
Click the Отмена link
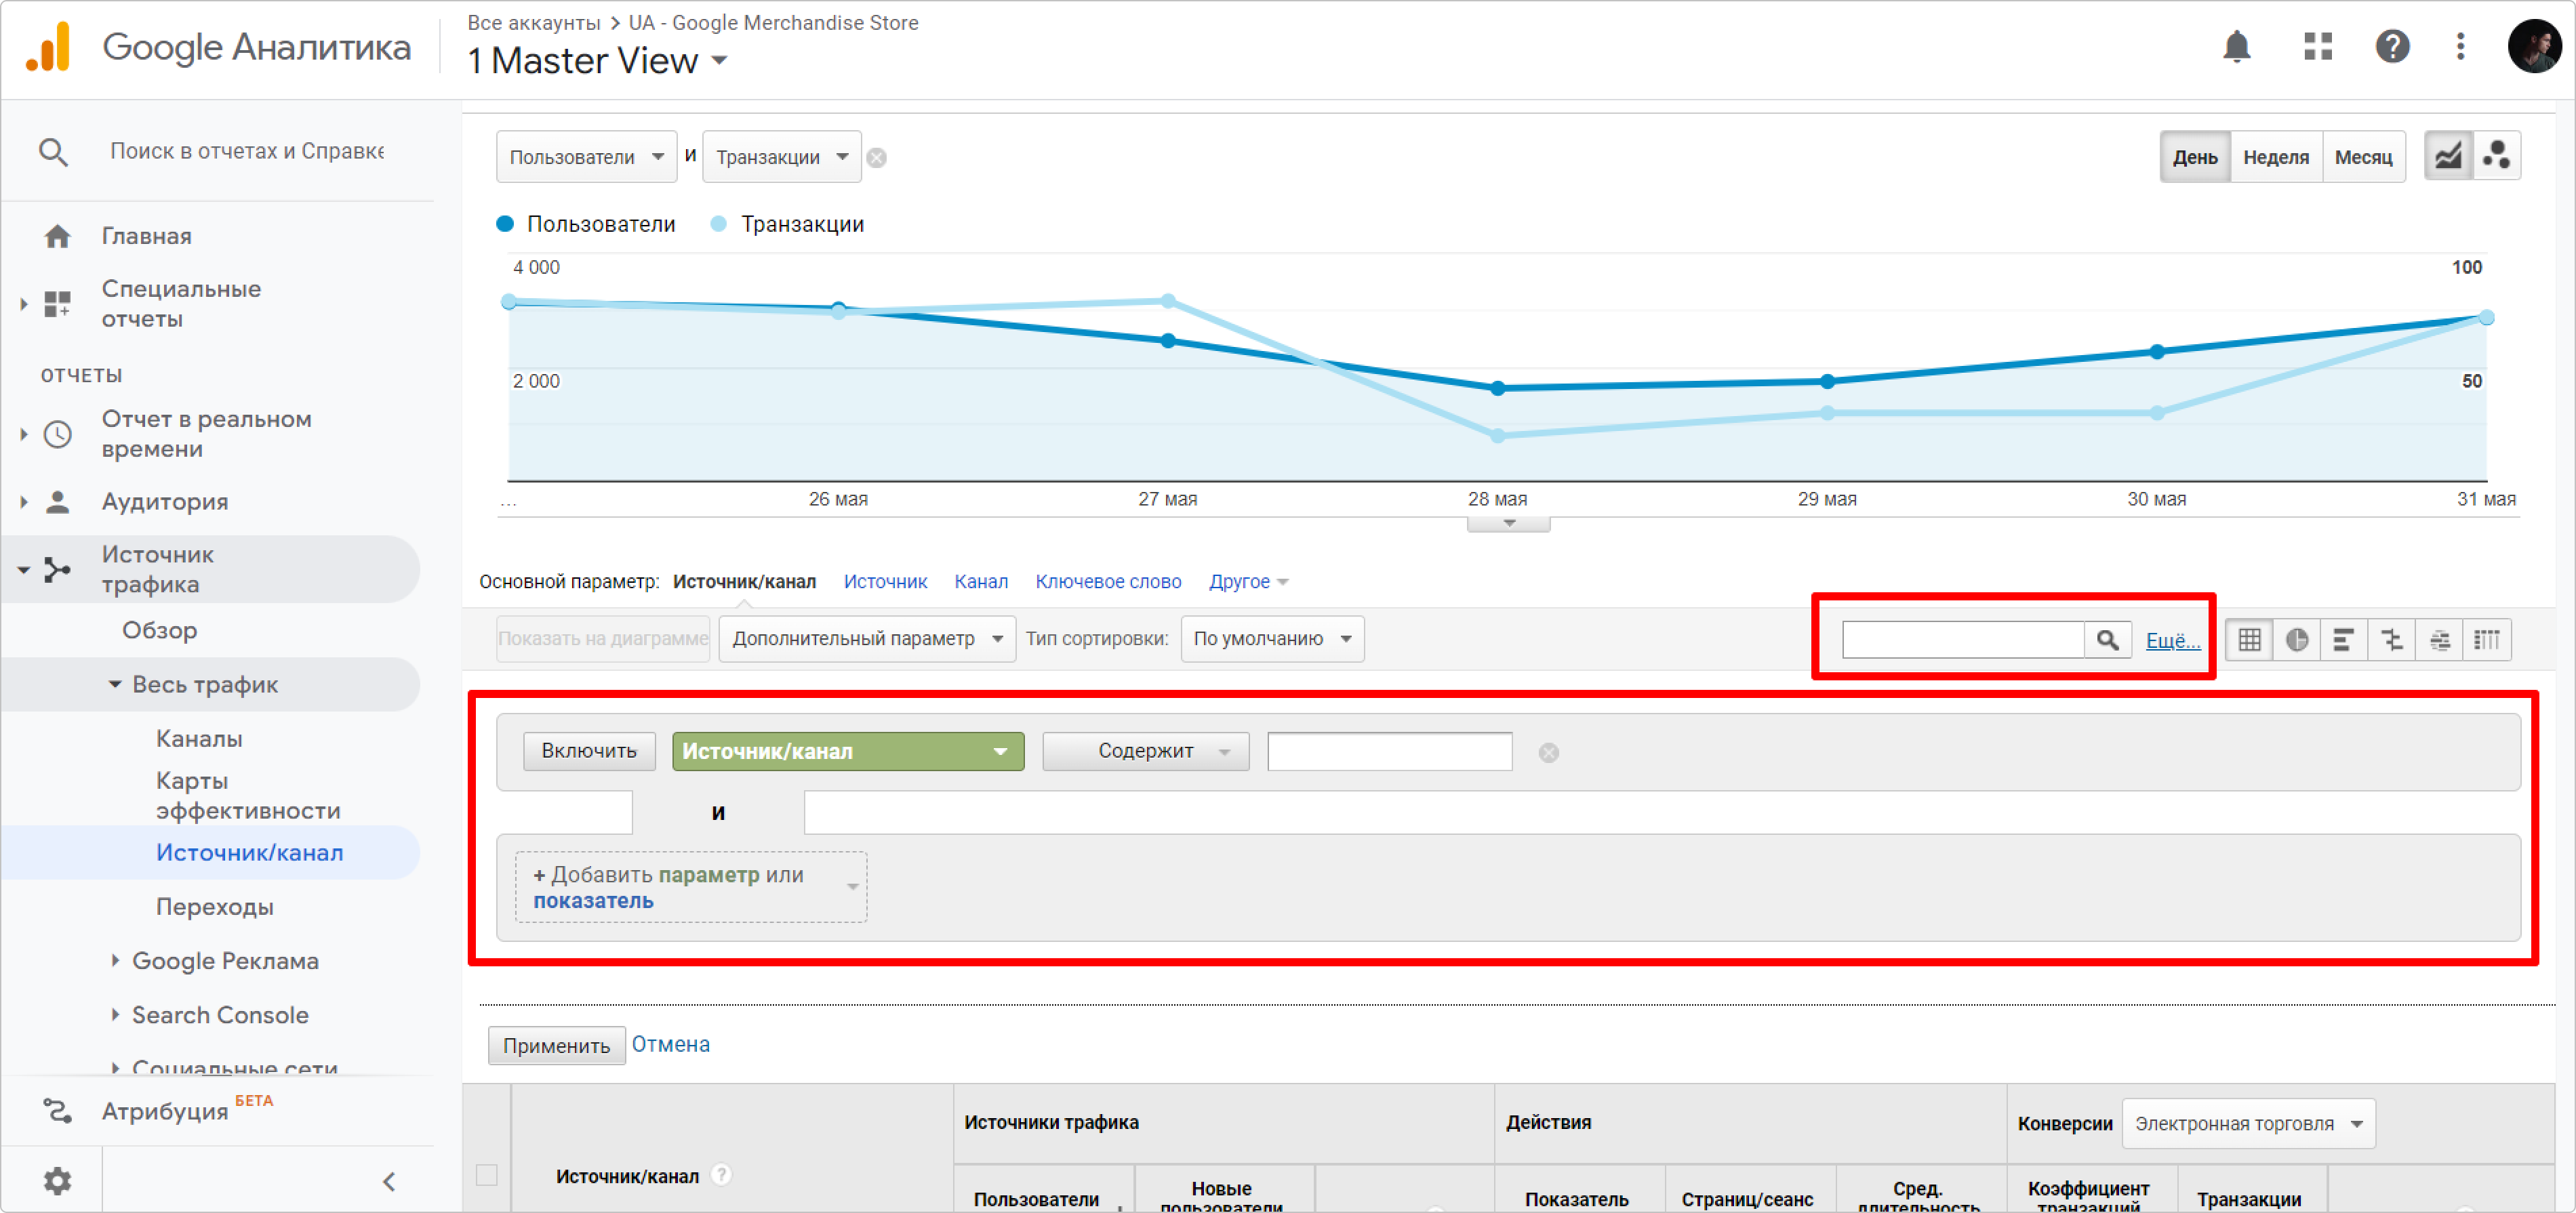(670, 1044)
